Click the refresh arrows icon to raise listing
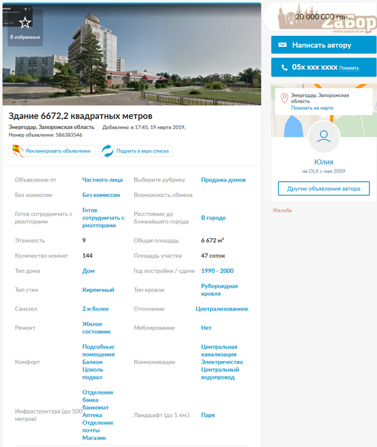This screenshot has height=447, width=377. (107, 151)
